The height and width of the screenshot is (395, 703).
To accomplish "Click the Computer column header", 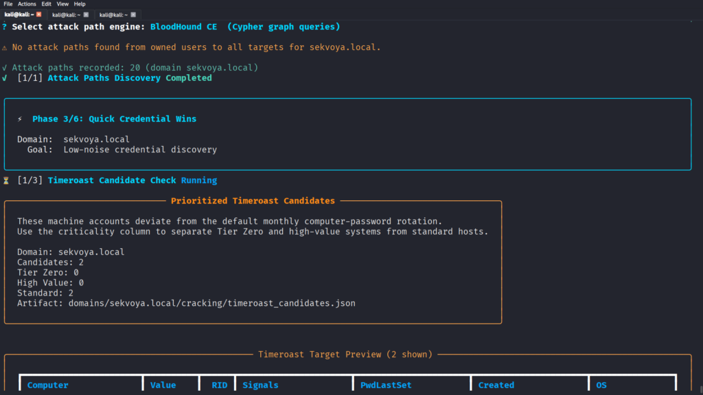I will pyautogui.click(x=47, y=385).
